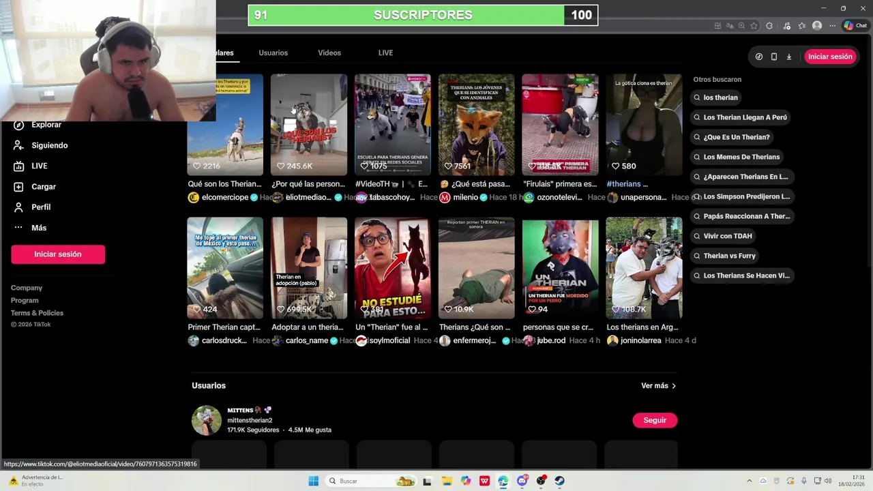The image size is (873, 491).
Task: Select suggestion 'Los Therian Llegan A Perú'
Action: [741, 117]
